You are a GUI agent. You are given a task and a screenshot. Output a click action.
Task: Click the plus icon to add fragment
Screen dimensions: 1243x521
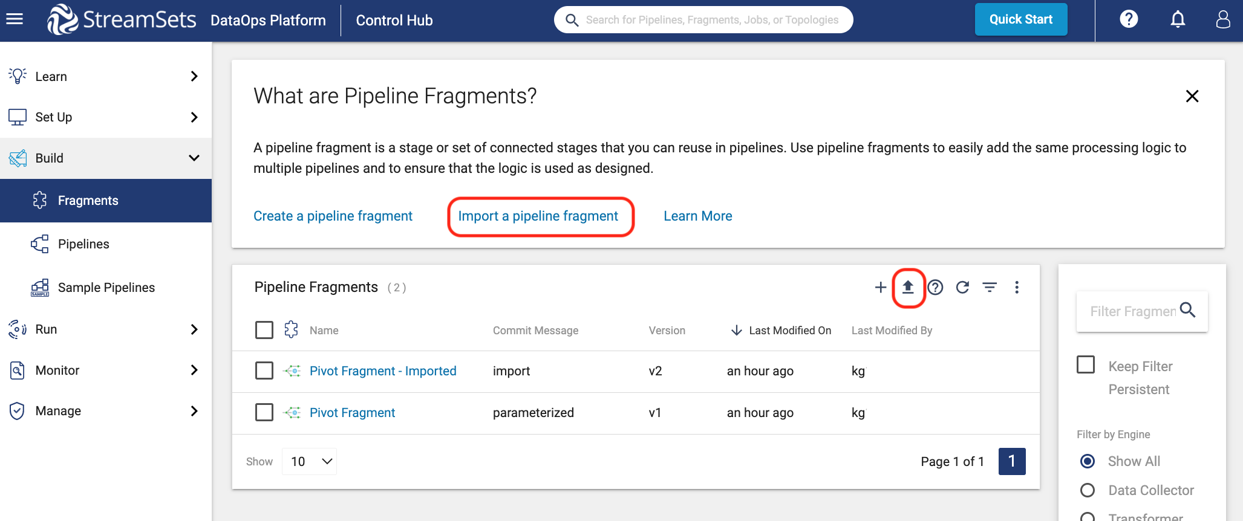[880, 287]
